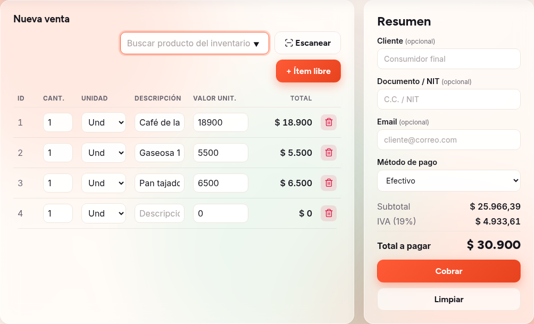Delete the Gaseosa row using trash icon
This screenshot has width=534, height=324.
coord(329,153)
